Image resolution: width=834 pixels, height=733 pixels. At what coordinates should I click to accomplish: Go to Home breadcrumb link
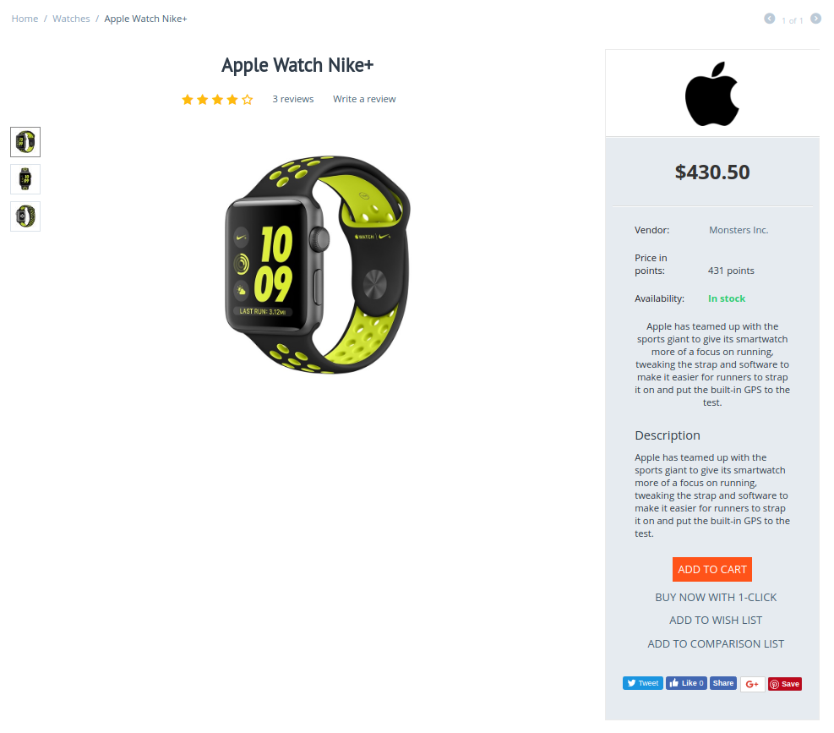tap(25, 19)
